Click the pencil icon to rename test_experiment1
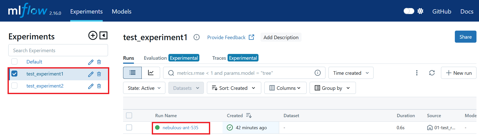The height and width of the screenshot is (139, 479). tap(91, 74)
